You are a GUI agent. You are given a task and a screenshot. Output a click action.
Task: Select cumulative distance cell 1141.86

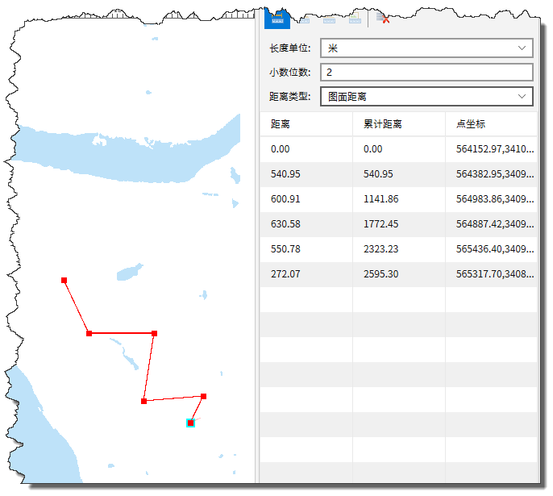399,199
